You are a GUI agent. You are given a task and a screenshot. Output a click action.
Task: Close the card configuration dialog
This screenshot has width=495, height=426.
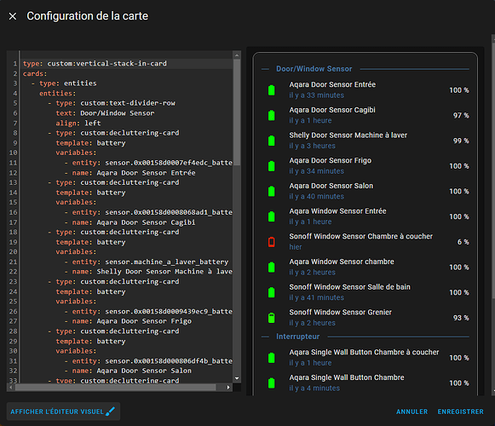pyautogui.click(x=13, y=16)
